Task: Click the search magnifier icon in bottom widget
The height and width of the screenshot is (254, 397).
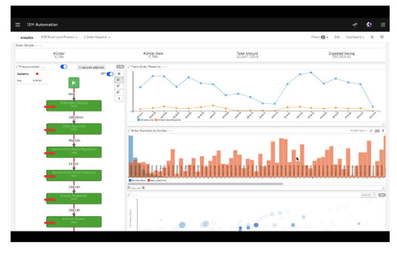Action: [374, 195]
